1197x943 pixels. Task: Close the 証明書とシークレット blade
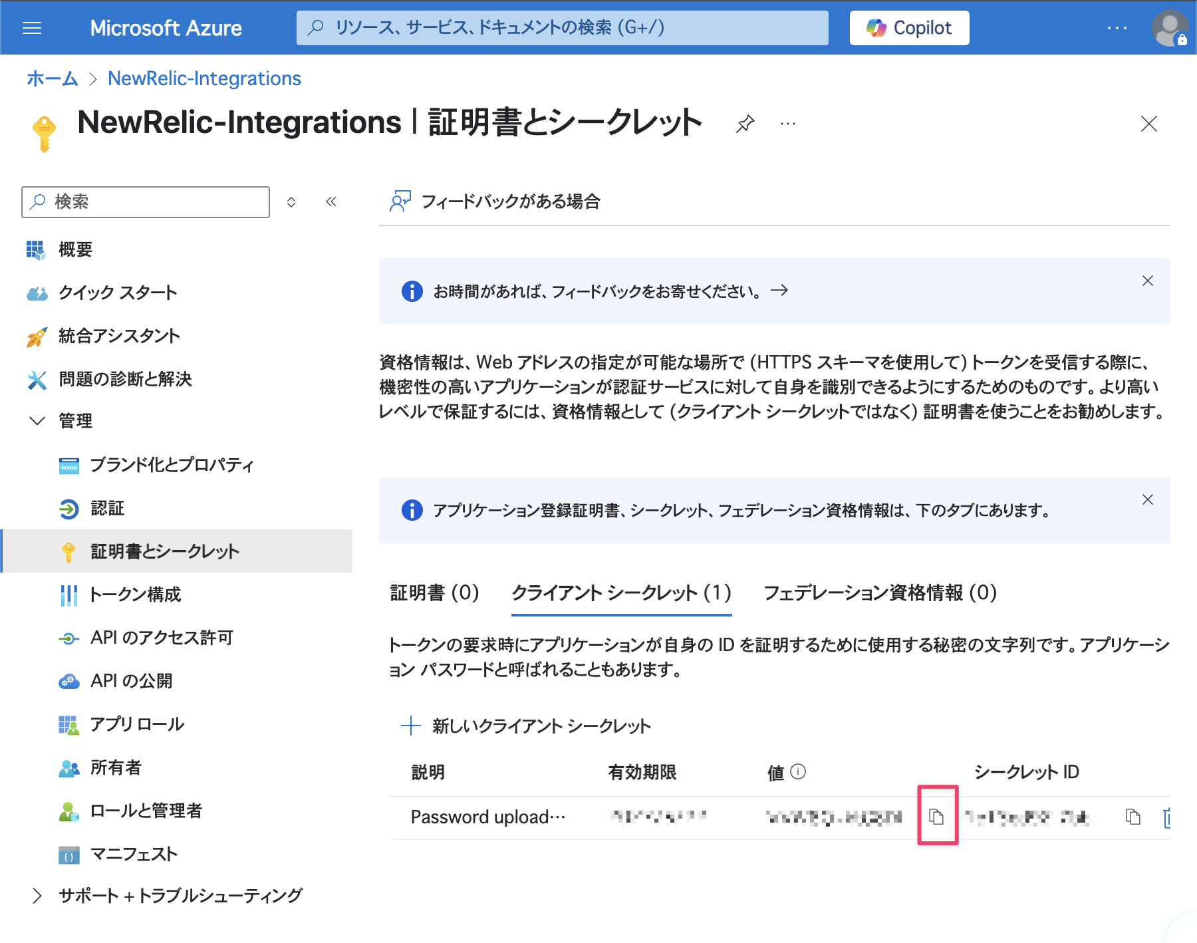coord(1148,124)
